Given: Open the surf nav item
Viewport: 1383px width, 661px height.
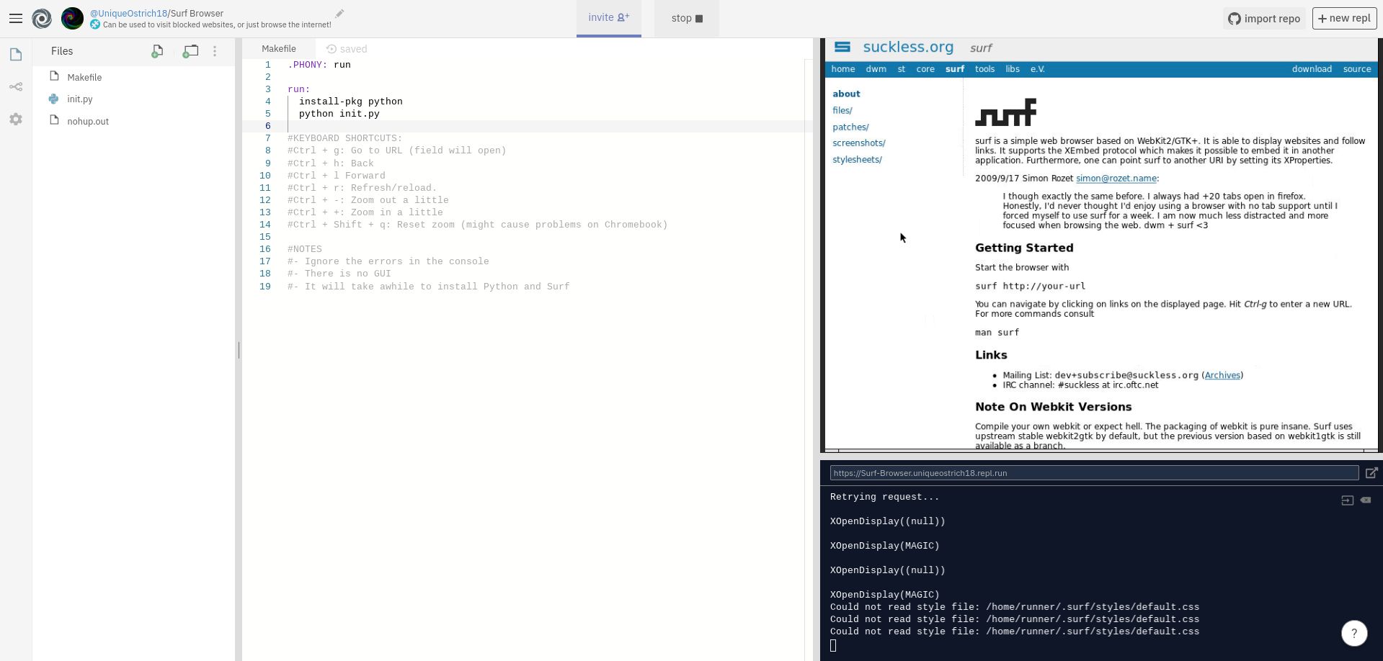Looking at the screenshot, I should click(x=955, y=69).
